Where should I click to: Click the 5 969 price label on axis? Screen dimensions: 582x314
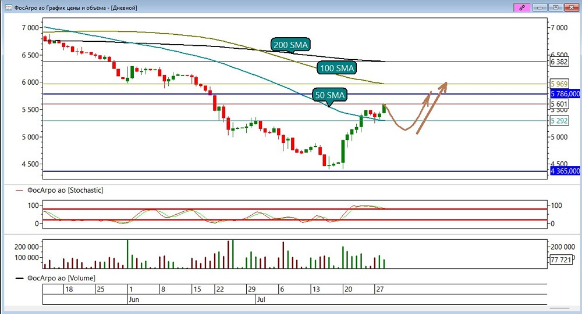(x=559, y=84)
